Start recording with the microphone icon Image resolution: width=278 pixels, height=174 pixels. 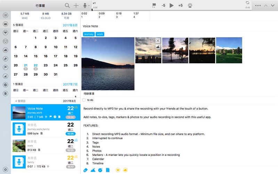click(85, 6)
